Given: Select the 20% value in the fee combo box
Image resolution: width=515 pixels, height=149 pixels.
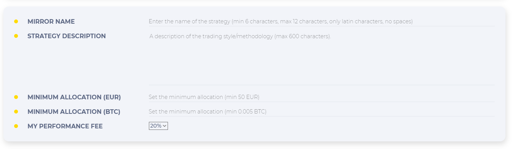Looking at the screenshot, I should coord(156,126).
